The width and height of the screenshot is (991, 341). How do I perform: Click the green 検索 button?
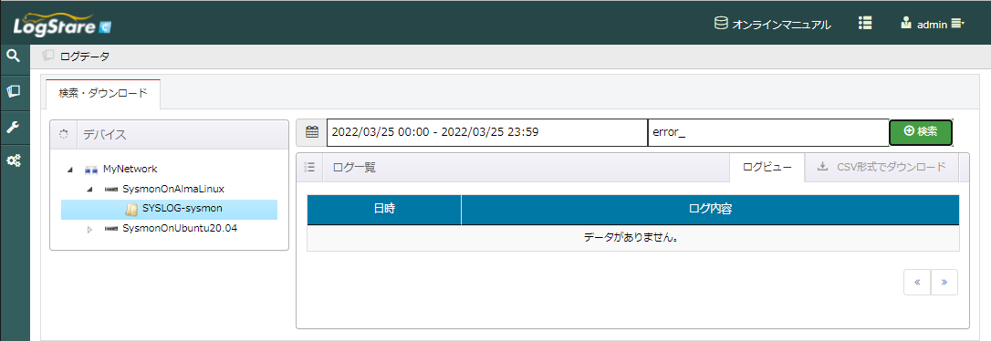[x=920, y=132]
